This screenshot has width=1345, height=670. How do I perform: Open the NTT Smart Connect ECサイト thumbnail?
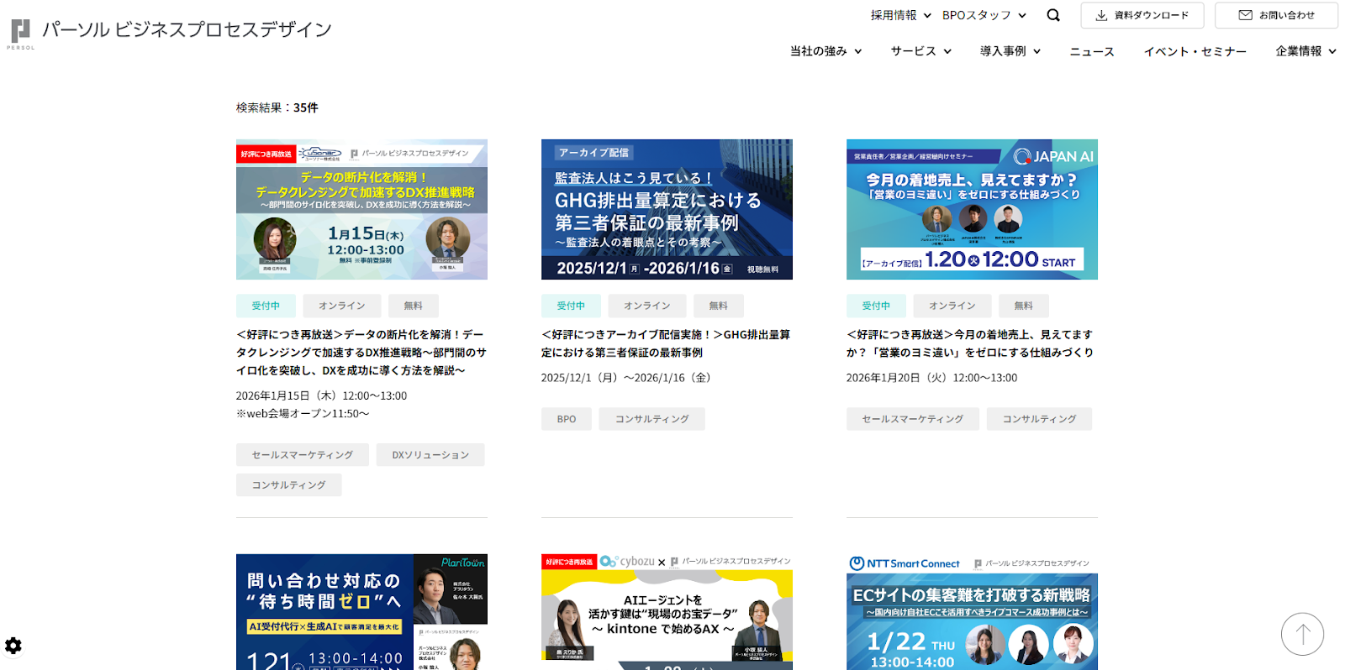pos(972,612)
